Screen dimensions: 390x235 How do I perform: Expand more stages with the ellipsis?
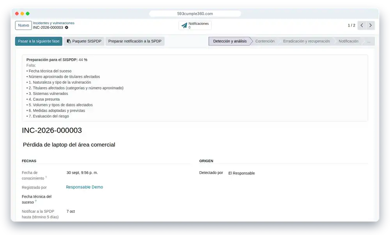(369, 41)
